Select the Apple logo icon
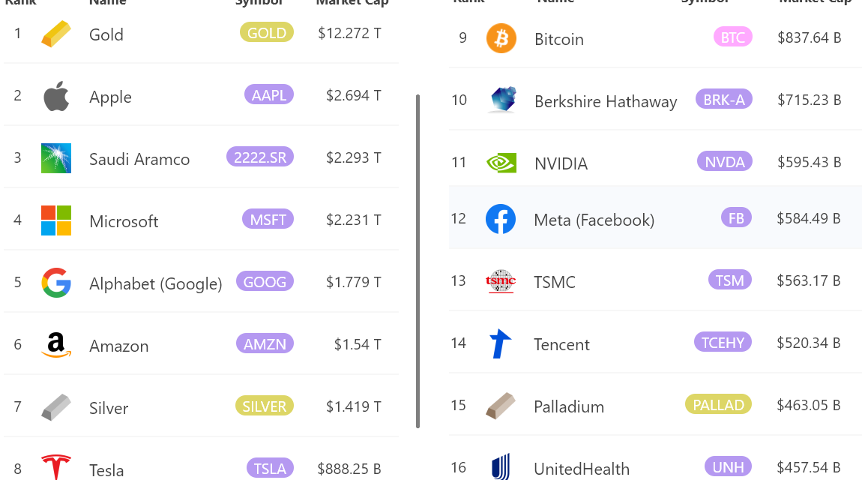Screen dimensions: 862x480 point(55,96)
